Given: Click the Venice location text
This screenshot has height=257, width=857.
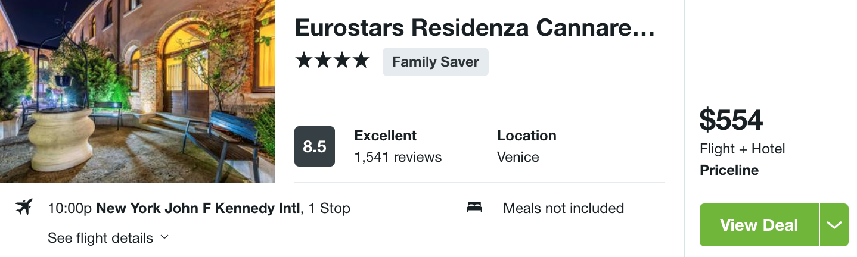Looking at the screenshot, I should click(x=518, y=157).
